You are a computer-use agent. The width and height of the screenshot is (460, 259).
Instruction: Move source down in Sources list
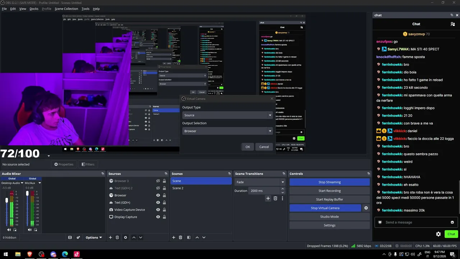coord(141,237)
